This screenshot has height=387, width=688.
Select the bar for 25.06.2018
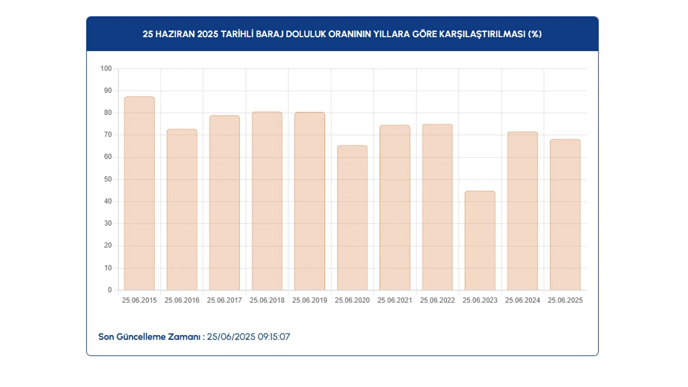(x=267, y=201)
